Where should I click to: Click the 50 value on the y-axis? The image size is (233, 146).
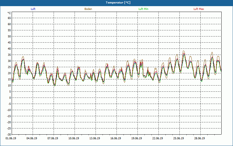click(x=9, y=36)
